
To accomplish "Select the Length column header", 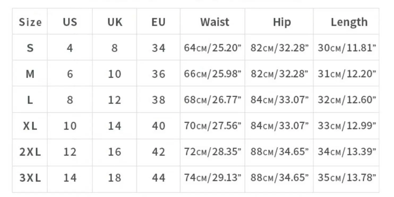I will tap(349, 22).
